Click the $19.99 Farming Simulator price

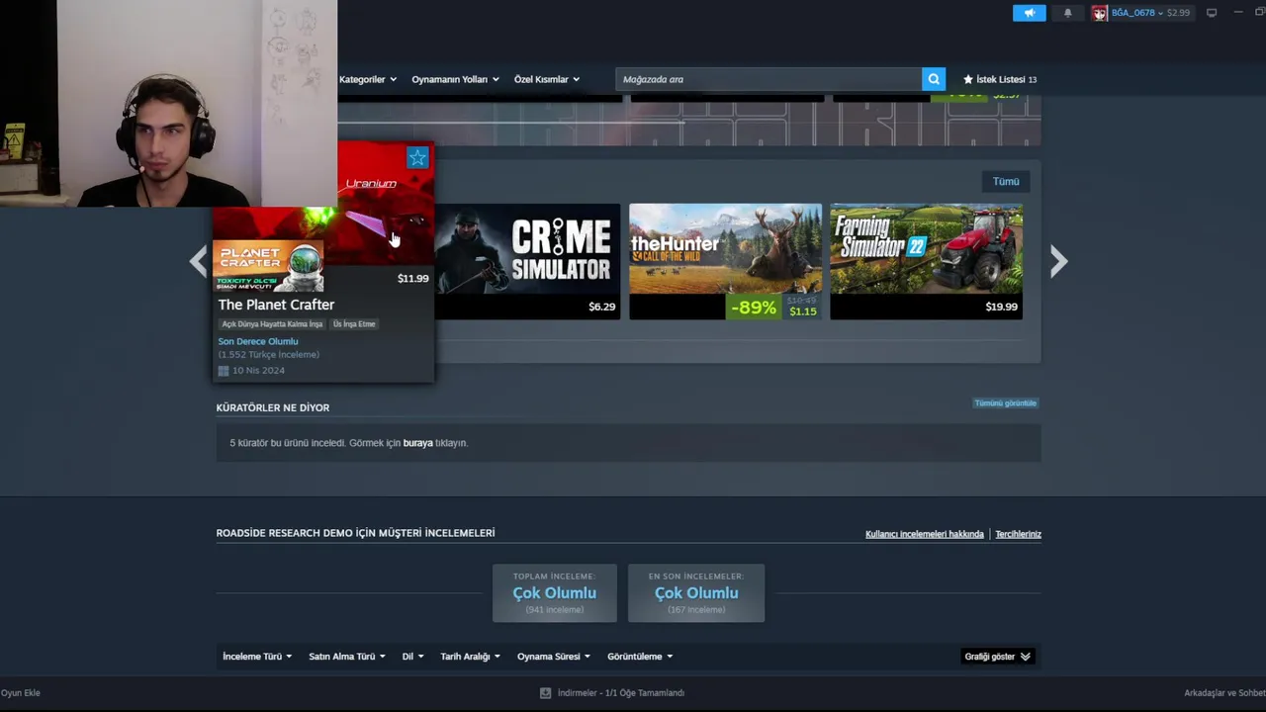(1001, 307)
